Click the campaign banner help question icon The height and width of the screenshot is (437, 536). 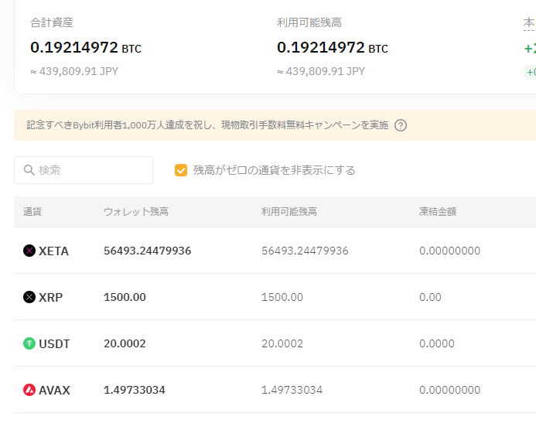click(401, 125)
